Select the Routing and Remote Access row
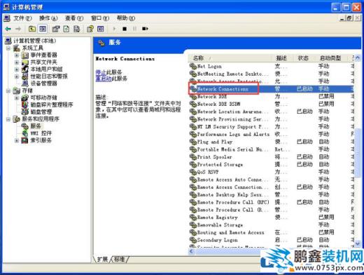The height and width of the screenshot is (275, 364). (x=272, y=232)
